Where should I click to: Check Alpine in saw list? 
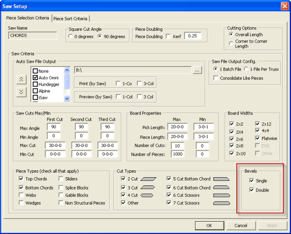click(35, 91)
